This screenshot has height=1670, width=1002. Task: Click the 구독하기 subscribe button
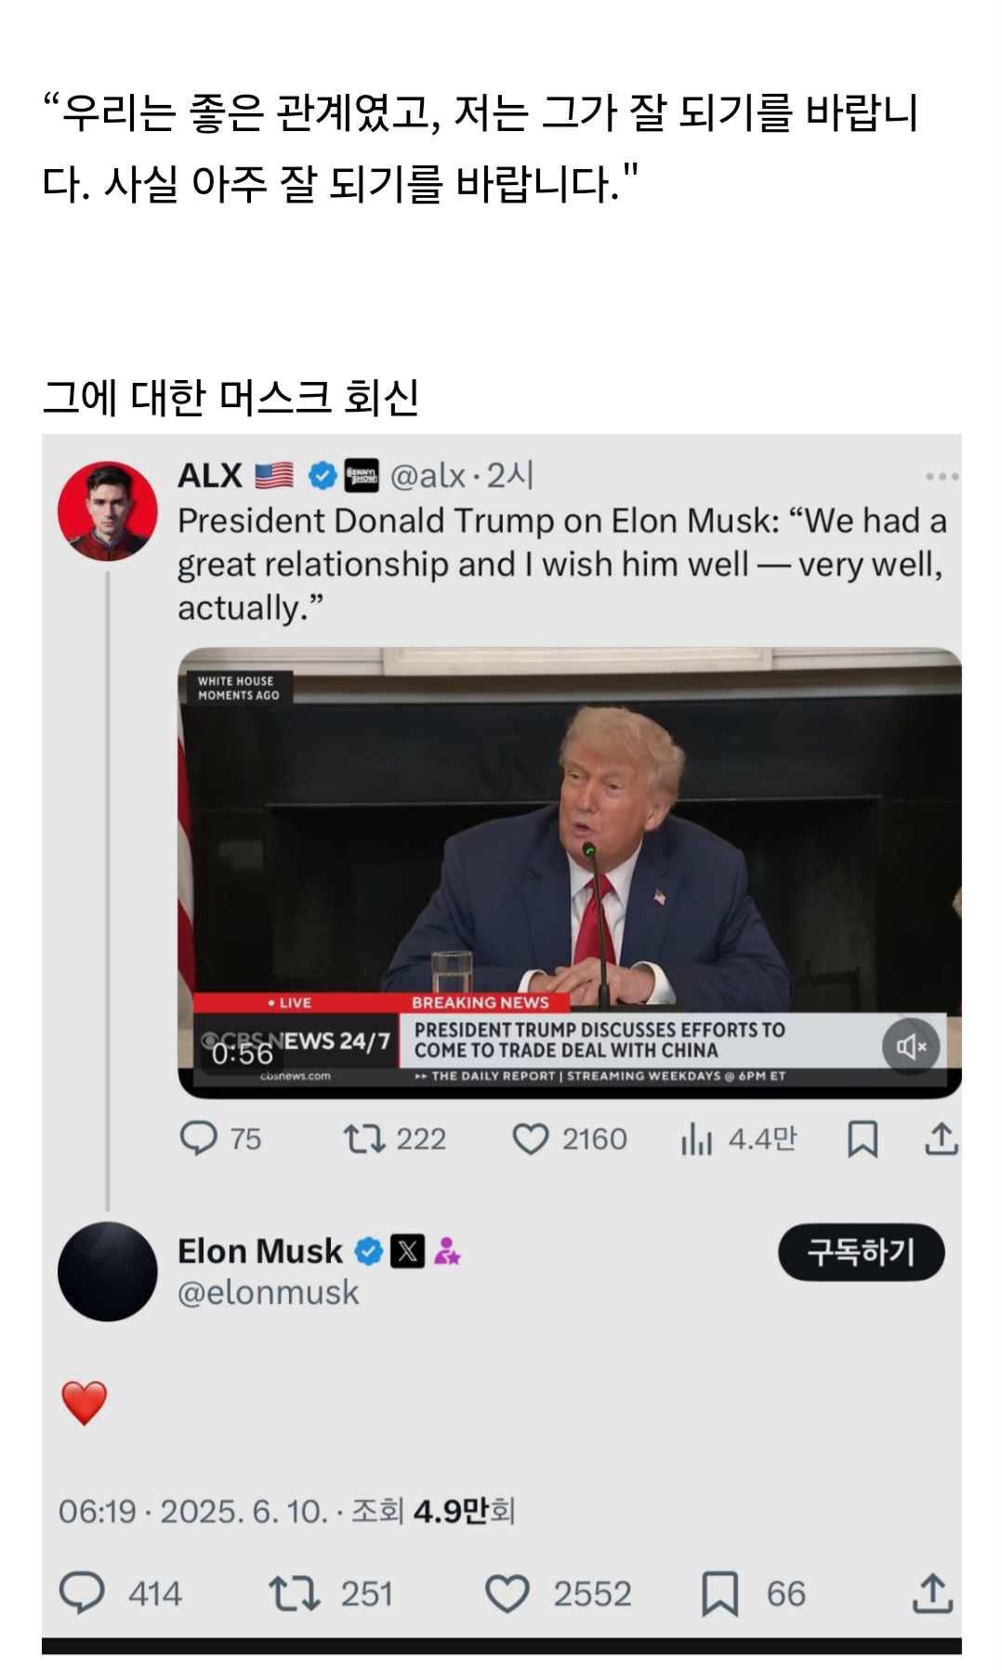click(861, 1252)
